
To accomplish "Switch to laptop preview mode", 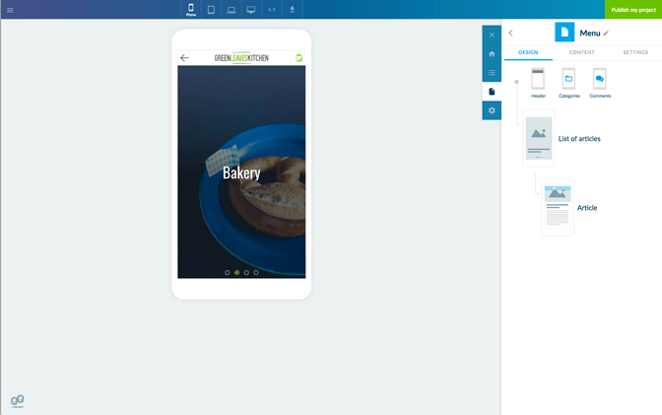I will (x=231, y=10).
